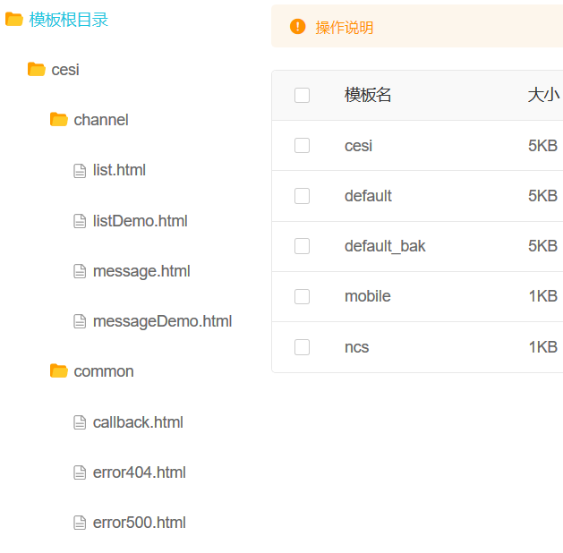The image size is (563, 553).
Task: Click the channel folder icon
Action: [58, 120]
